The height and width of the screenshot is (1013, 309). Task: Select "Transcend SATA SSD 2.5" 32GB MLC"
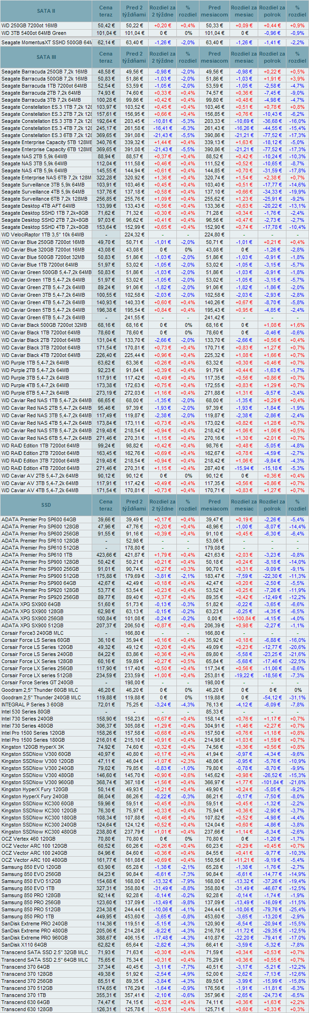coord(45,952)
